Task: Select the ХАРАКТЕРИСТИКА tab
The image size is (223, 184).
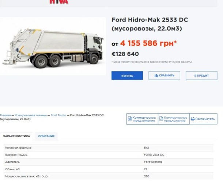Action: pos(16,136)
